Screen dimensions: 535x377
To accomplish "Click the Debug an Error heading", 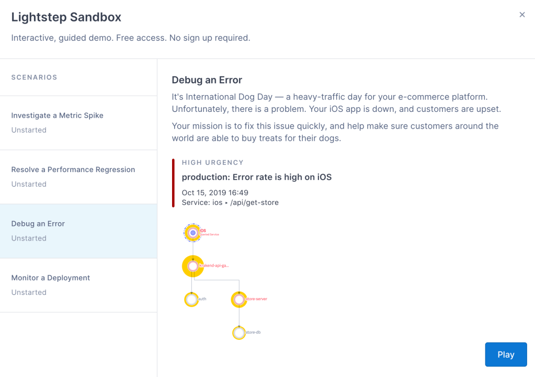I will tap(207, 80).
